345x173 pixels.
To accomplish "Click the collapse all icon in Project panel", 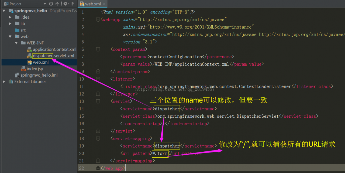I will point(57,4).
